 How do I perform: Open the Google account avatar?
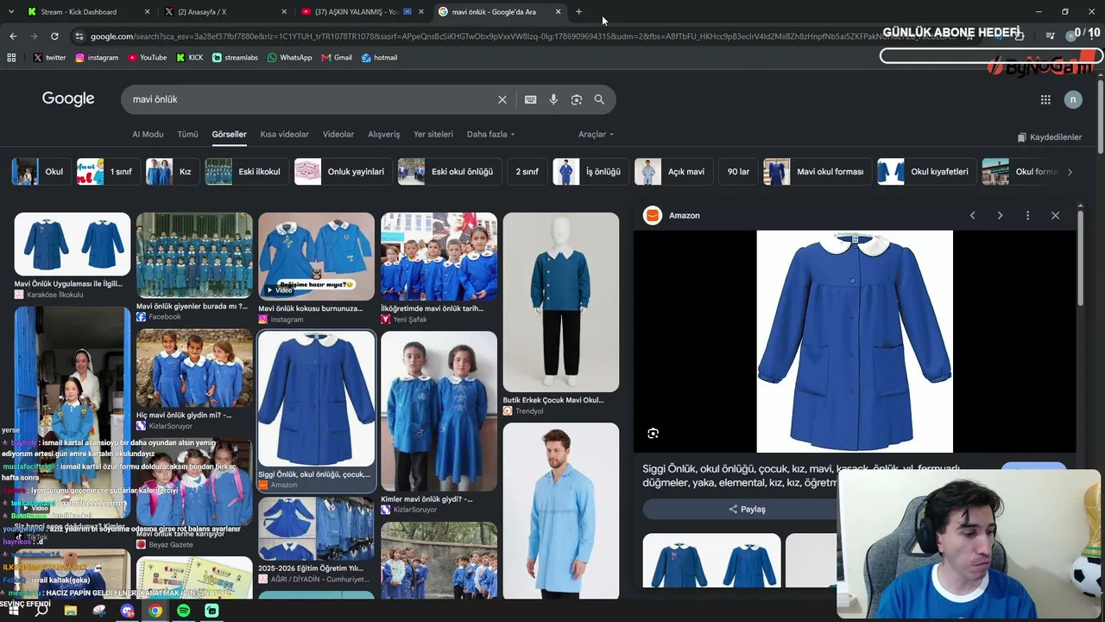(x=1073, y=99)
